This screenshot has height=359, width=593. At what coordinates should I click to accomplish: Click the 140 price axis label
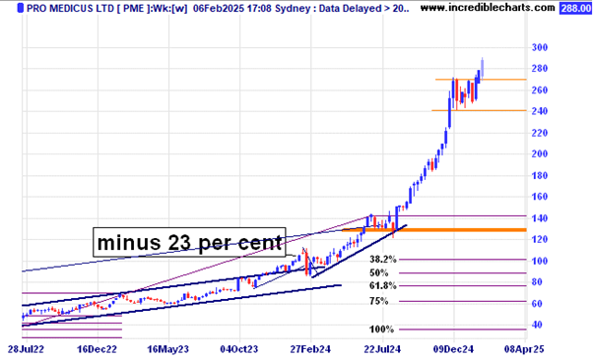(x=540, y=218)
